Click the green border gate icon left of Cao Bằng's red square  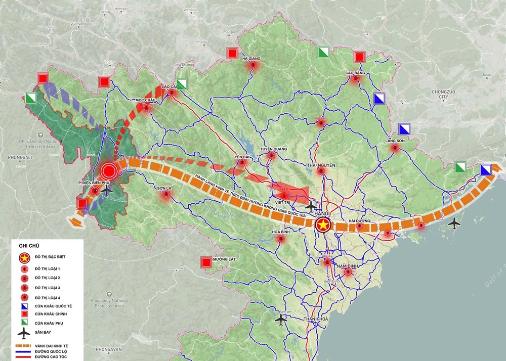point(323,52)
